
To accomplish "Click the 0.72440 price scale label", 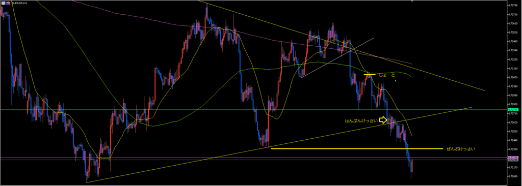I will tap(513, 140).
